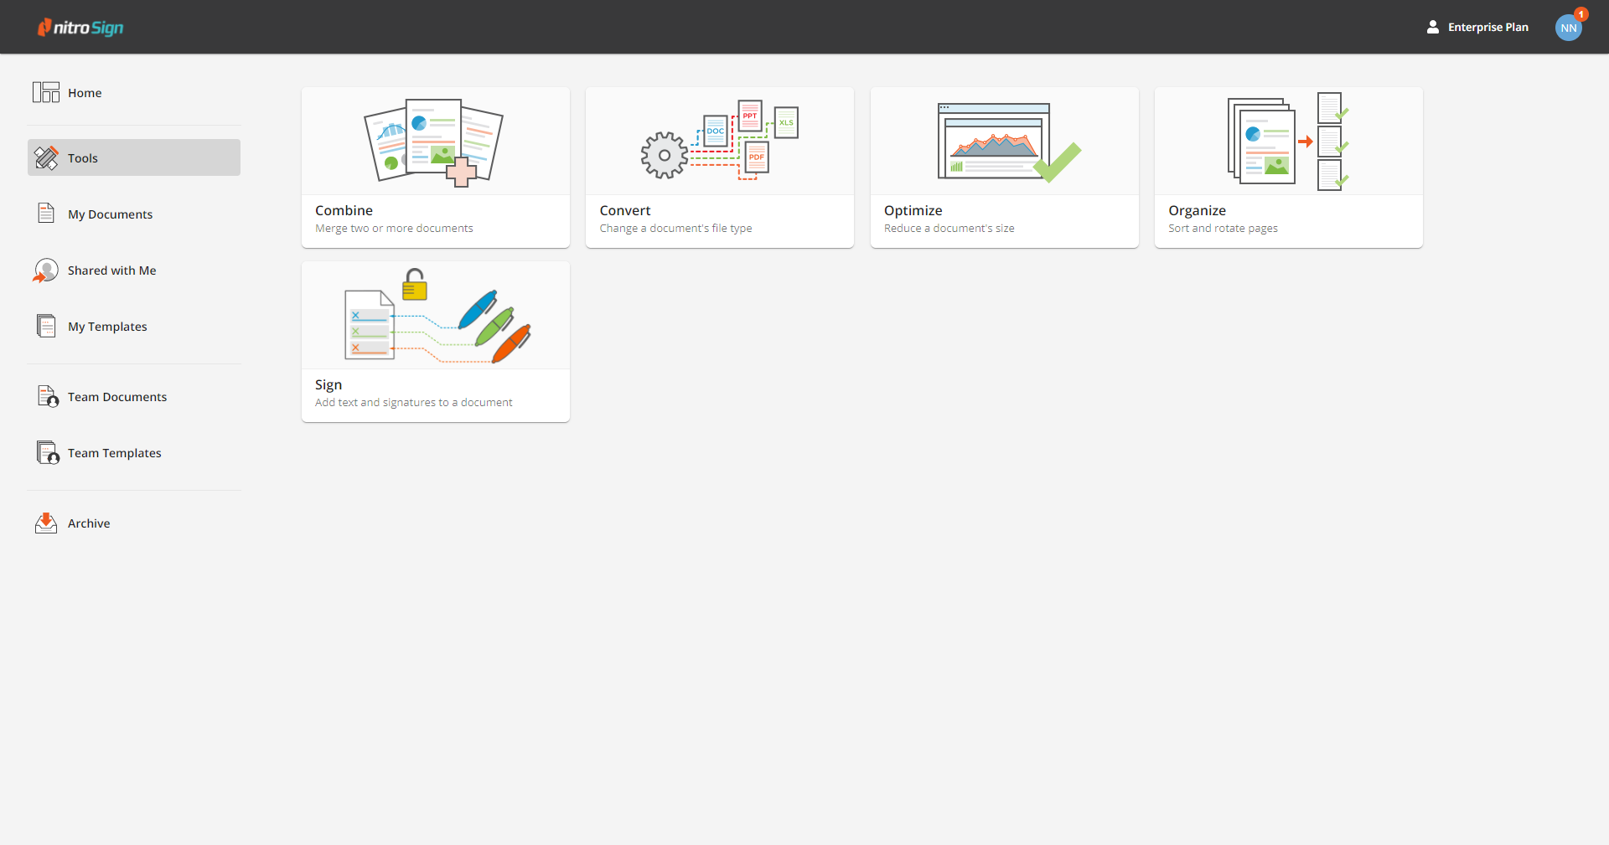Viewport: 1609px width, 845px height.
Task: Open the Organize tool card illustration
Action: pos(1289,142)
